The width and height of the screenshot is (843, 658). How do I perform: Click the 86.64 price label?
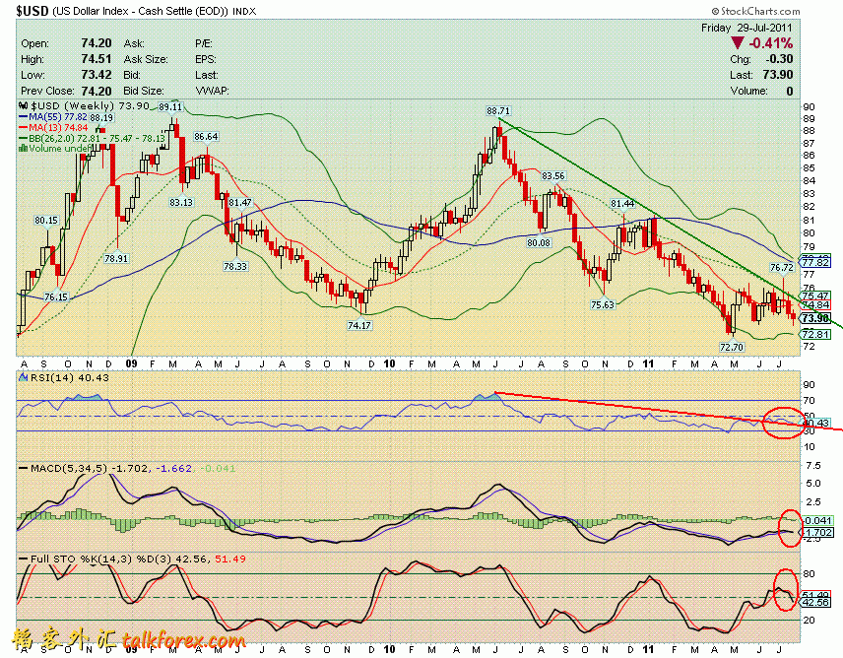[x=206, y=137]
